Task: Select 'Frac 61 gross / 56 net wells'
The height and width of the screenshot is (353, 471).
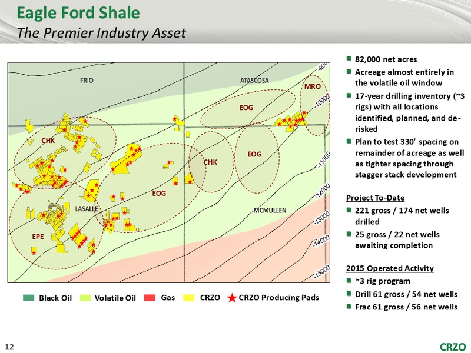Action: tap(406, 307)
